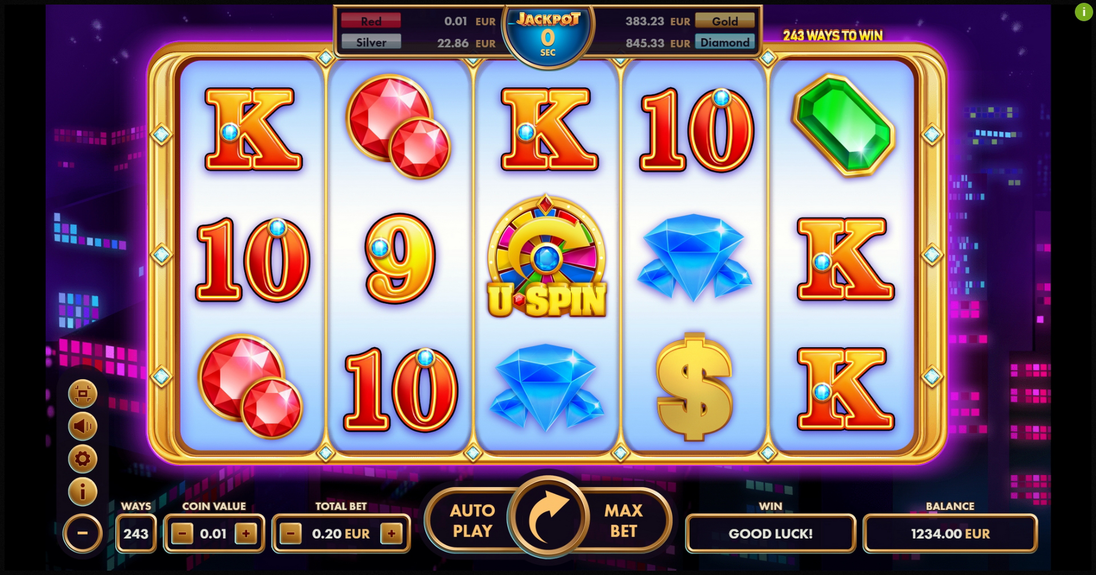Image resolution: width=1096 pixels, height=575 pixels.
Task: Collapse the side menu with minus button
Action: click(82, 533)
